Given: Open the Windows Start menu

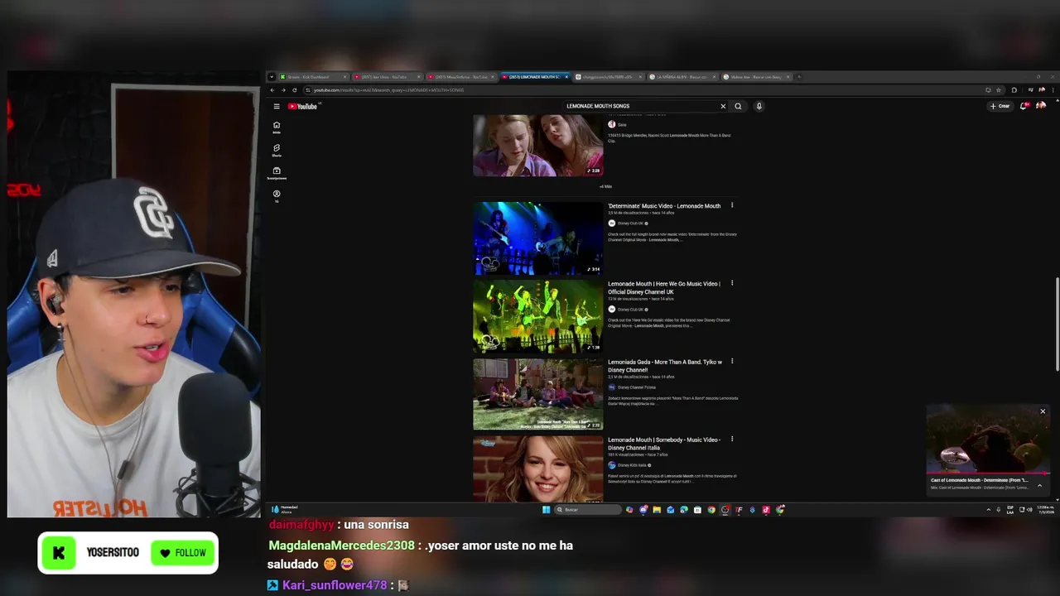Looking at the screenshot, I should pyautogui.click(x=546, y=510).
